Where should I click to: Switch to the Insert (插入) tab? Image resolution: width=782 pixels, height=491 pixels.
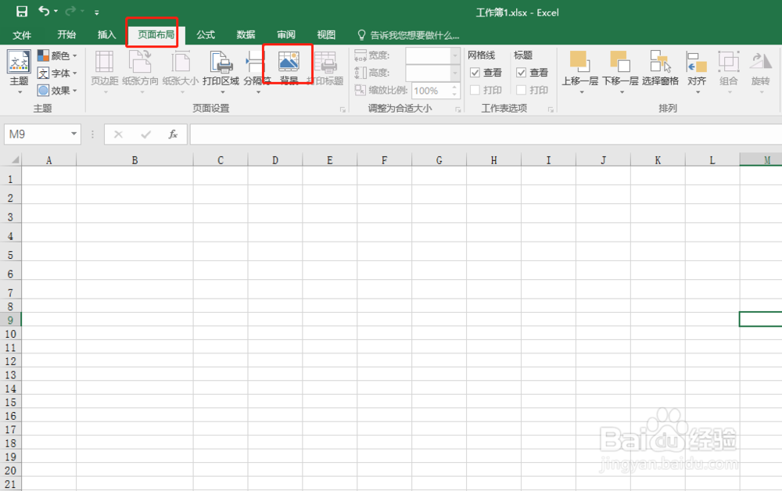106,35
